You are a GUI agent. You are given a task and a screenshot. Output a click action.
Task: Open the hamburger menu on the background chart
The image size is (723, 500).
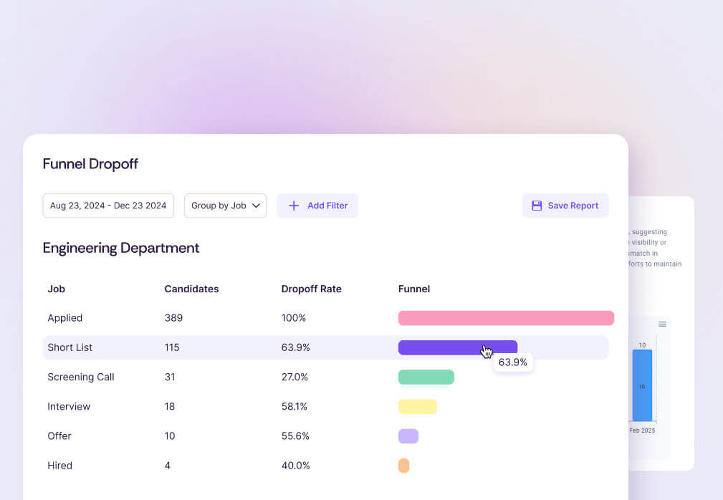(x=662, y=324)
